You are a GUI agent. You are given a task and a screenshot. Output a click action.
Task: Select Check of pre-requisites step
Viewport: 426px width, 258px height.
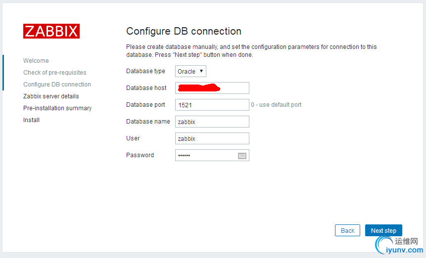coord(55,73)
